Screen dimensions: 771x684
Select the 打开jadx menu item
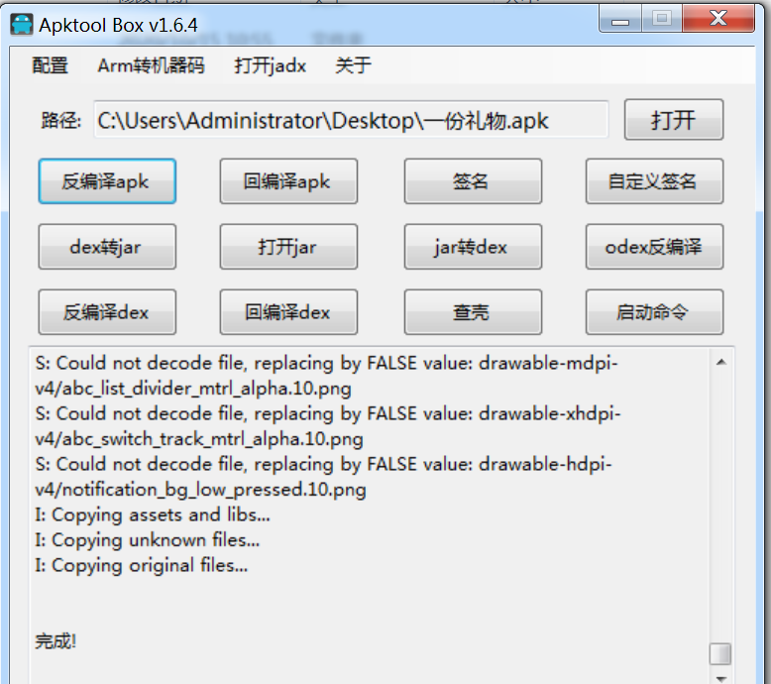click(x=270, y=65)
